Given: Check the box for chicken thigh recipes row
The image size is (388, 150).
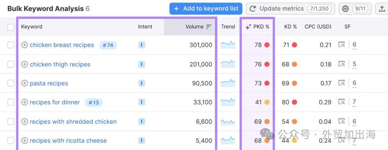Looking at the screenshot, I should click(x=11, y=64).
